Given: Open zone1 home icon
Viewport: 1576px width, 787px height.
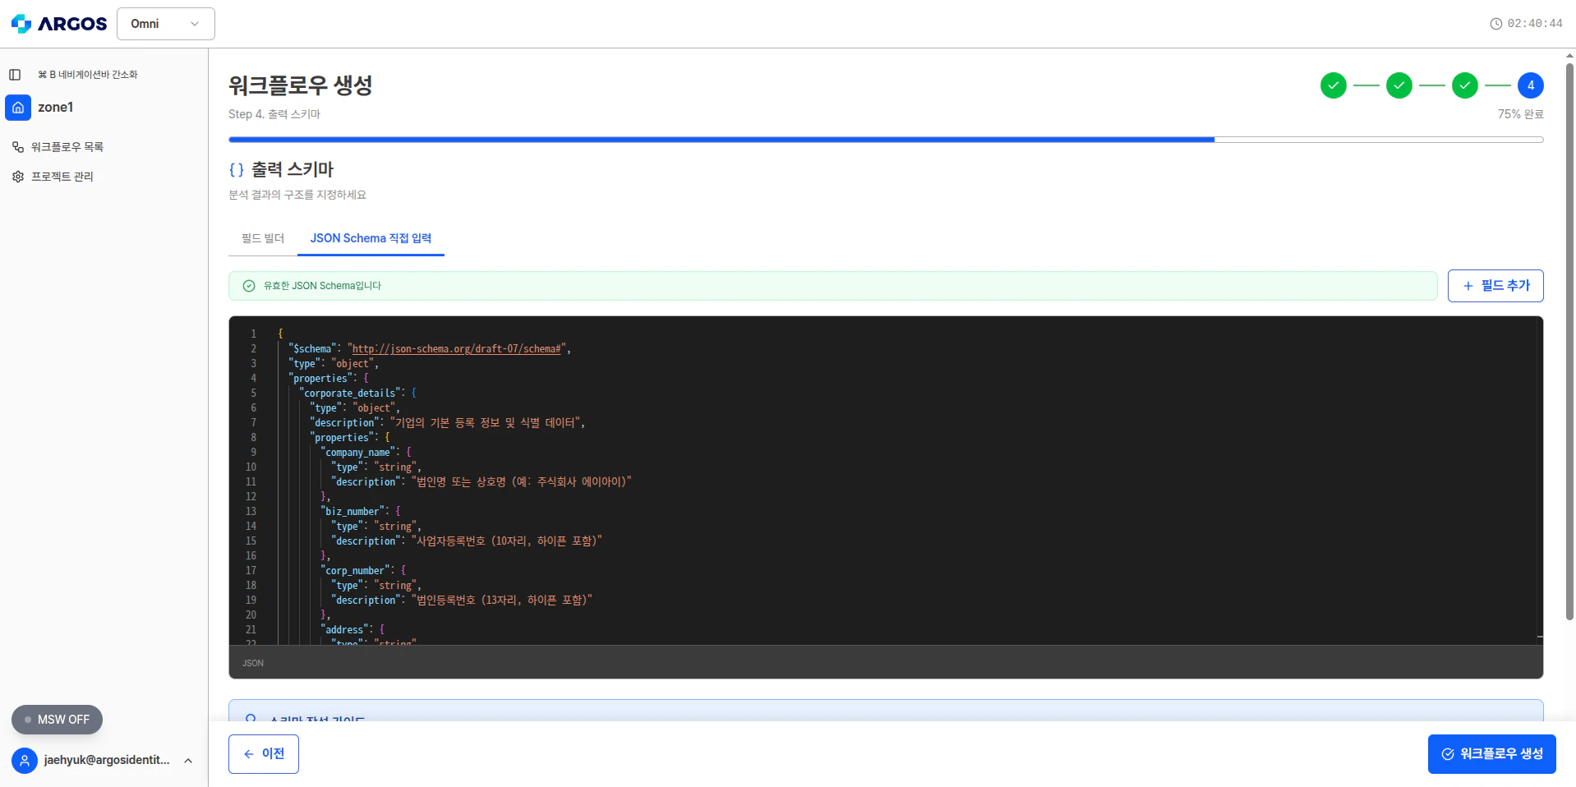Looking at the screenshot, I should (18, 108).
